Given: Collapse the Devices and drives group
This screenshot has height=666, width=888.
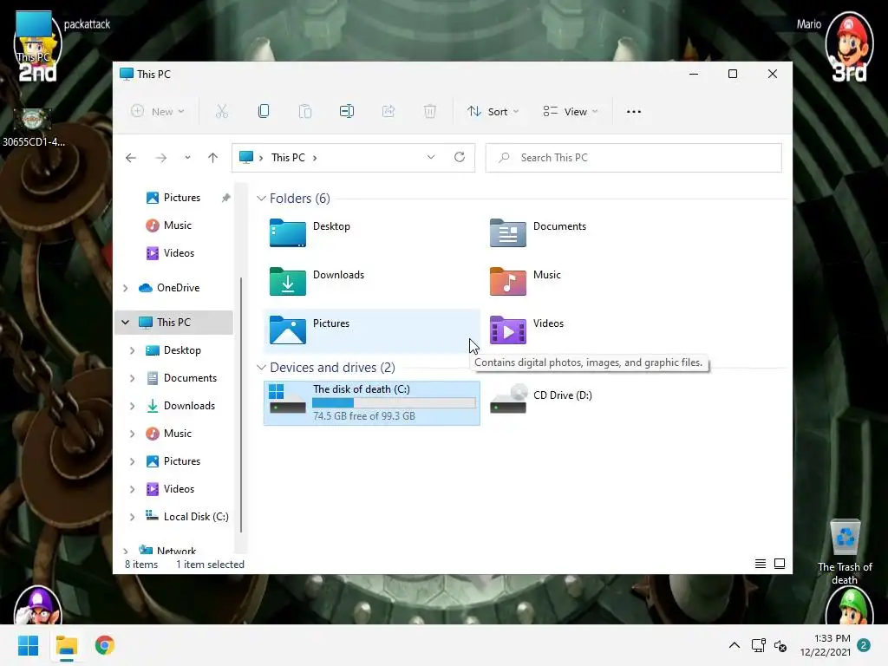Looking at the screenshot, I should tap(261, 368).
